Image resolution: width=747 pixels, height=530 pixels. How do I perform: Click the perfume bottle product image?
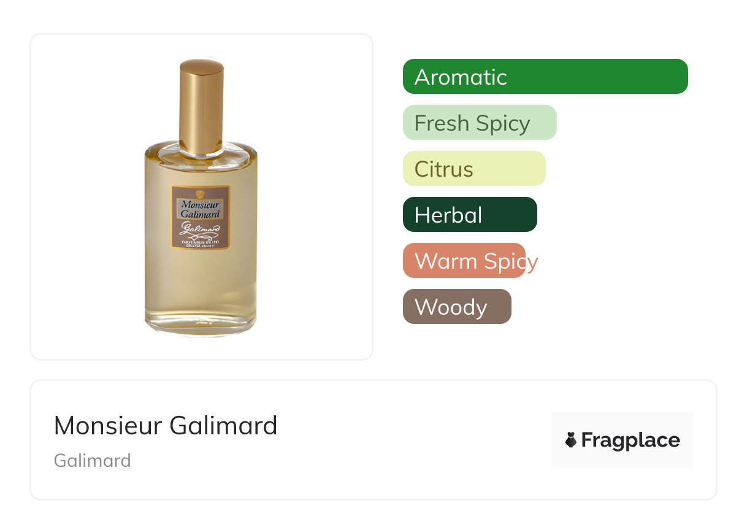(201, 197)
